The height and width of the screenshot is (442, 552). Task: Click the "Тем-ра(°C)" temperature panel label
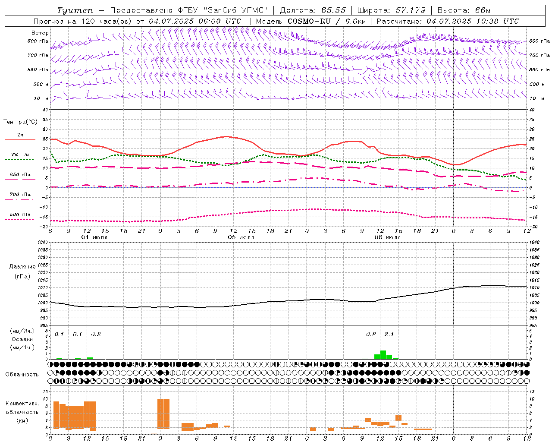click(x=20, y=122)
